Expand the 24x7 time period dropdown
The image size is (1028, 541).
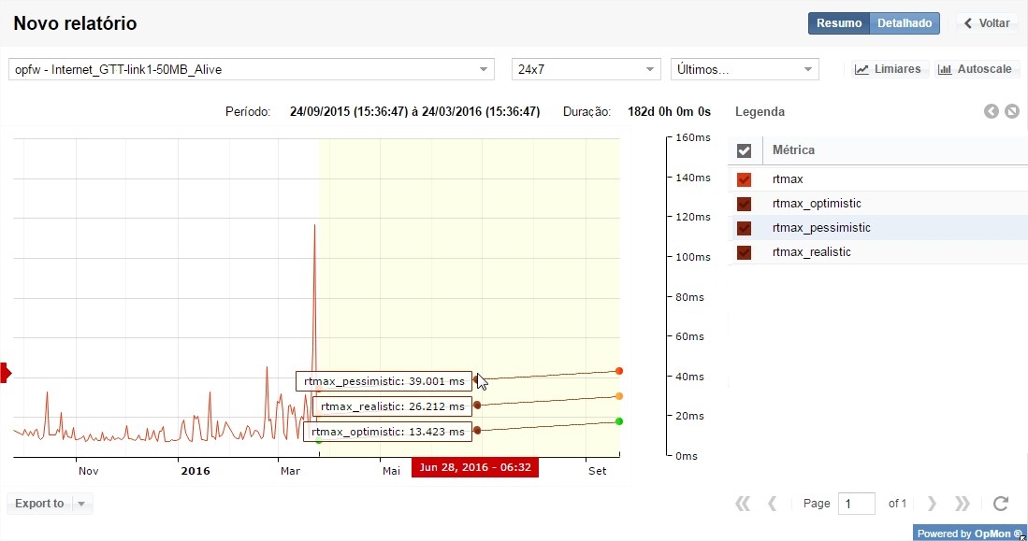tap(586, 70)
